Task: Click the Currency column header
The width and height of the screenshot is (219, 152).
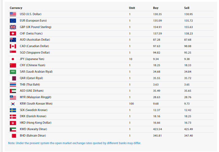Action: (x=16, y=8)
